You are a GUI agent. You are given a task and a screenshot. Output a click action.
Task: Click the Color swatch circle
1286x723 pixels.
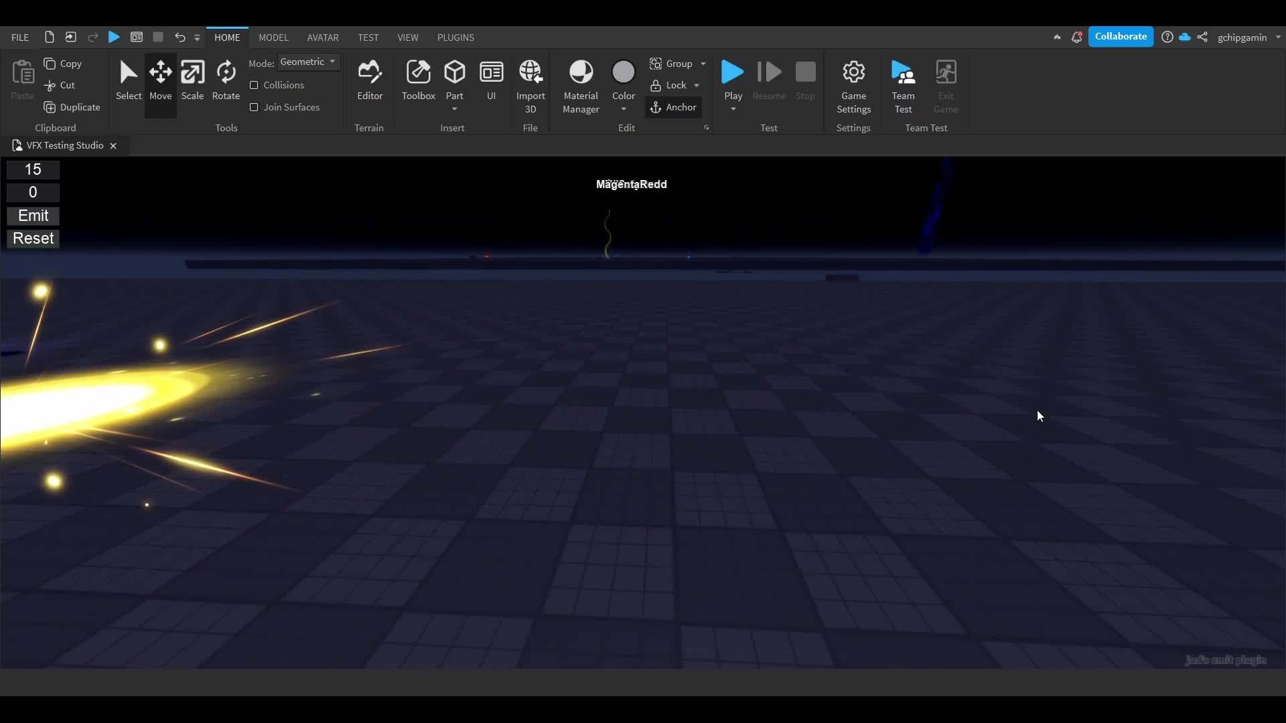623,72
